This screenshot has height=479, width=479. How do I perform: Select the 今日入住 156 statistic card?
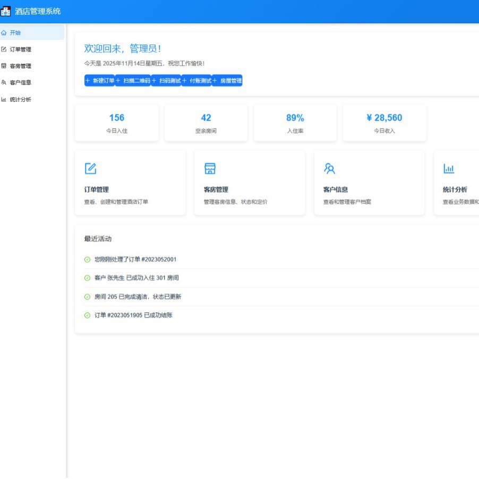point(117,123)
